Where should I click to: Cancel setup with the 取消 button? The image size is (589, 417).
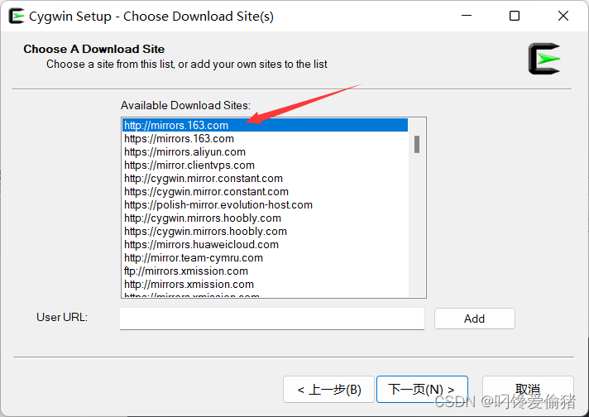(528, 389)
